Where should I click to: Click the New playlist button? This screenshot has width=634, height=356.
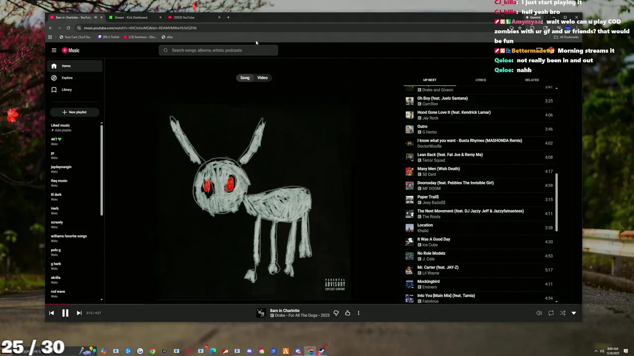[74, 112]
